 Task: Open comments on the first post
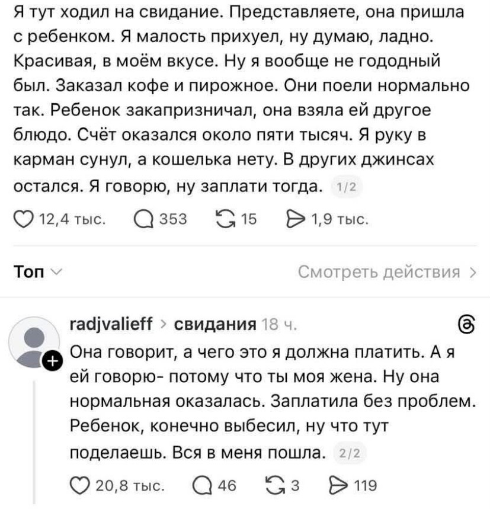tap(143, 220)
